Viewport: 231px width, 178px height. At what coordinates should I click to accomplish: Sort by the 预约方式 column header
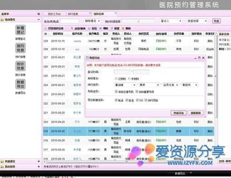(144, 34)
